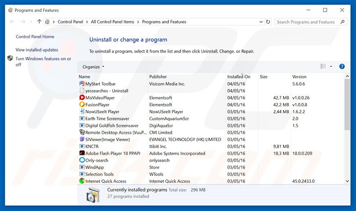356x211 pixels.
Task: Open the Organize dropdown menu
Action: [93, 67]
